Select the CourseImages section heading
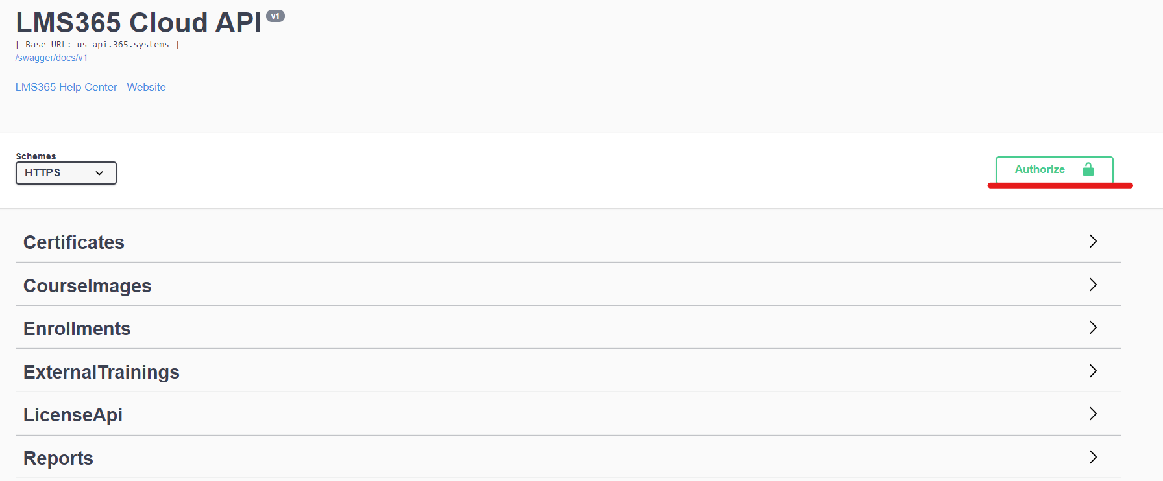Image resolution: width=1163 pixels, height=481 pixels. pyautogui.click(x=88, y=286)
